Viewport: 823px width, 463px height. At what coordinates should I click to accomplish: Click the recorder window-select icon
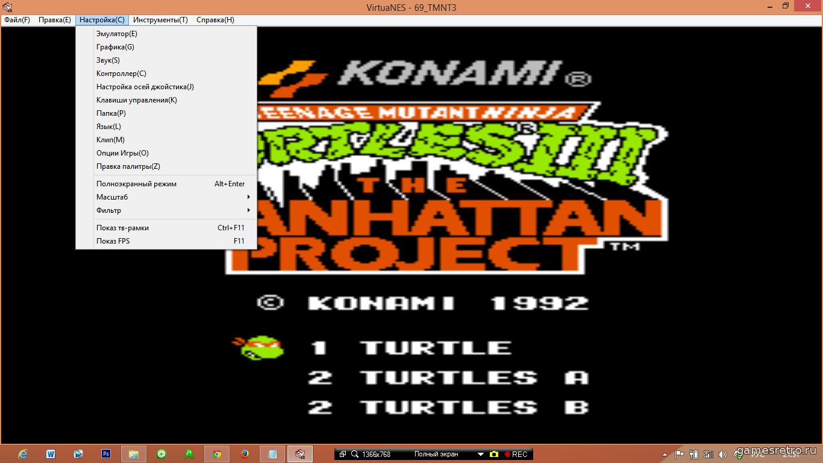(x=342, y=454)
